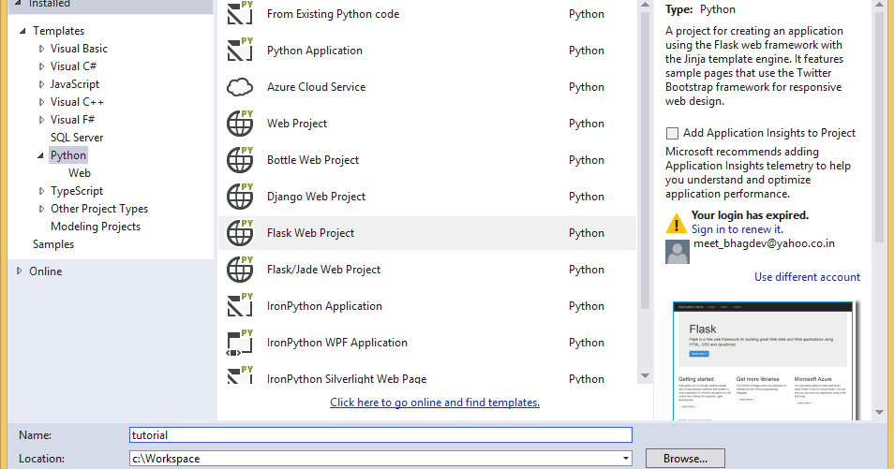Select Web Project template name

pos(297,124)
